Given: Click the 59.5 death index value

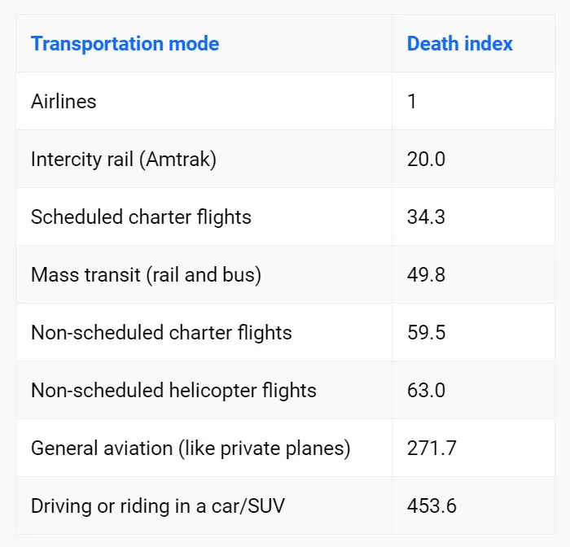Looking at the screenshot, I should click(426, 333).
